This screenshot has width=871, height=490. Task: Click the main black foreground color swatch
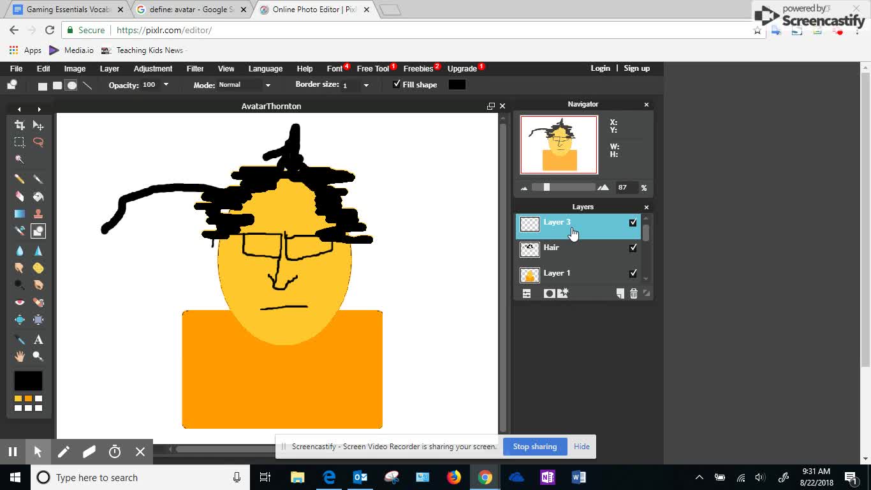(28, 381)
